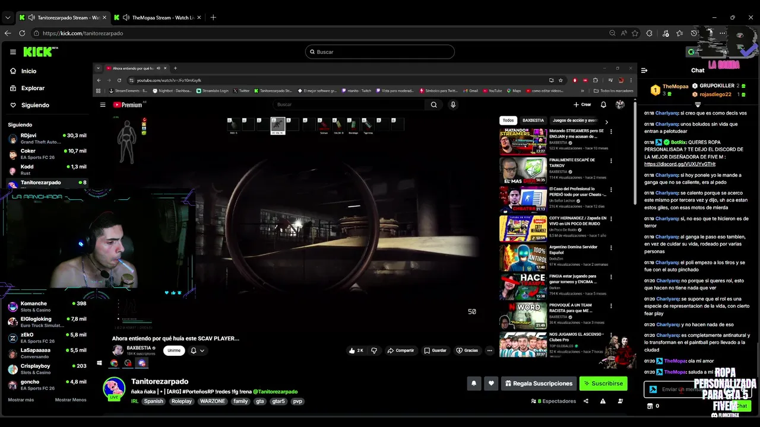Viewport: 760px width, 427px height.
Task: Add this page to favorites with the star
Action: pyautogui.click(x=635, y=33)
